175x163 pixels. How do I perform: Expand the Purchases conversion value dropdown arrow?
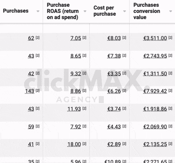tap(170, 11)
